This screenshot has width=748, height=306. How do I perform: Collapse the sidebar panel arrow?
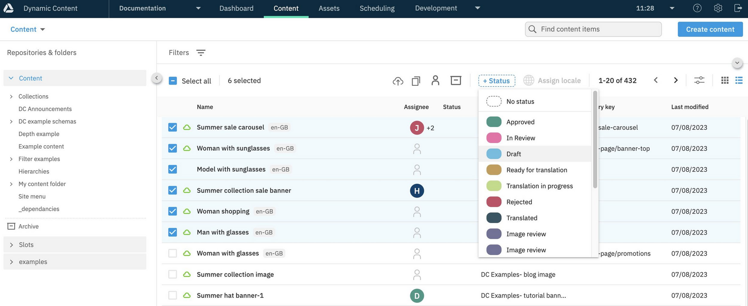(156, 78)
